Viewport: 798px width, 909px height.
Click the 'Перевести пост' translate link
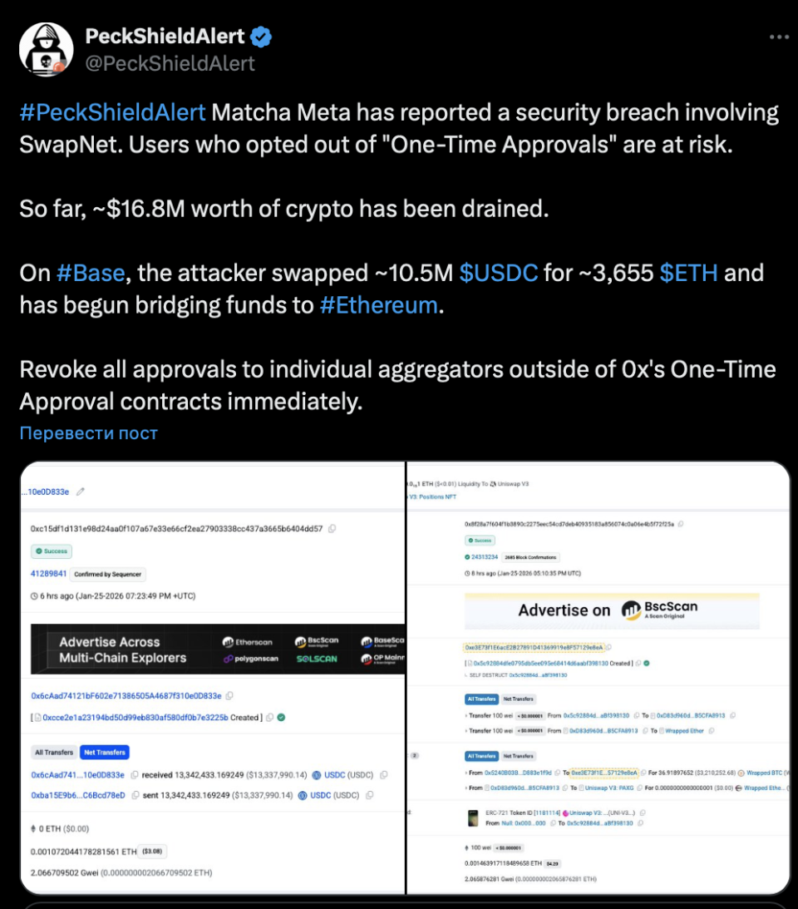click(x=88, y=433)
